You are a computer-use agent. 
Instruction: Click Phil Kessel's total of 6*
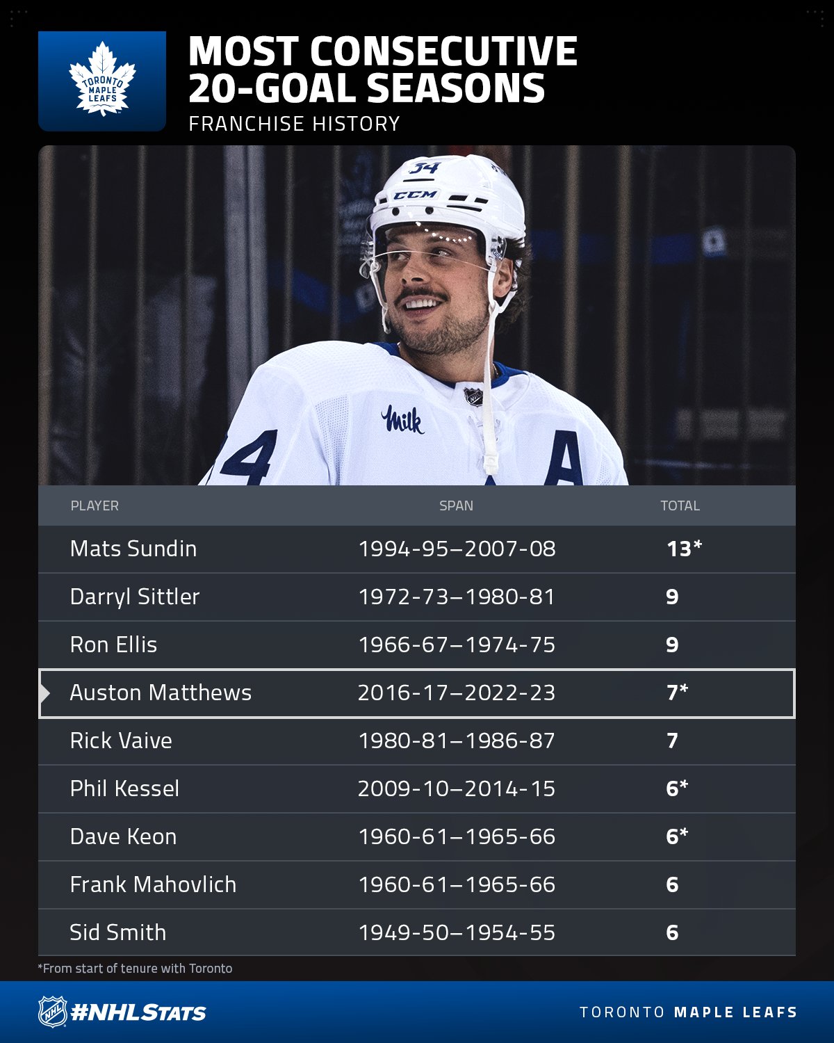676,789
